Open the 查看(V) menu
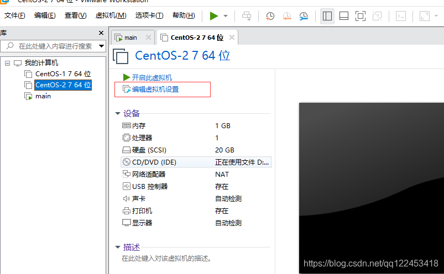Screen dimensions: 444x274 [75, 15]
